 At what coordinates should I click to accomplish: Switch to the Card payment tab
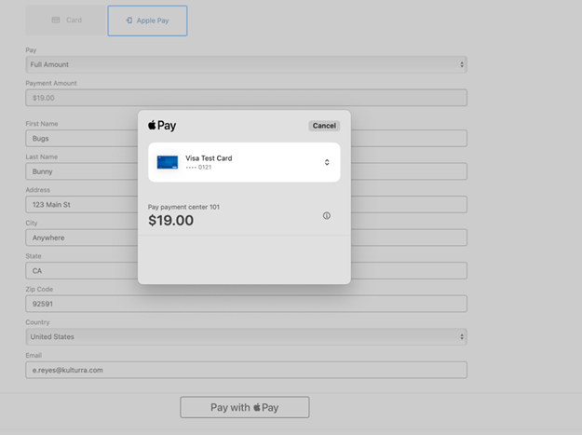point(66,20)
